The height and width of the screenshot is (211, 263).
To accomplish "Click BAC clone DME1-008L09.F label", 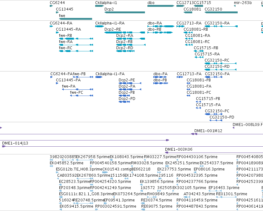I will click(248, 125).
